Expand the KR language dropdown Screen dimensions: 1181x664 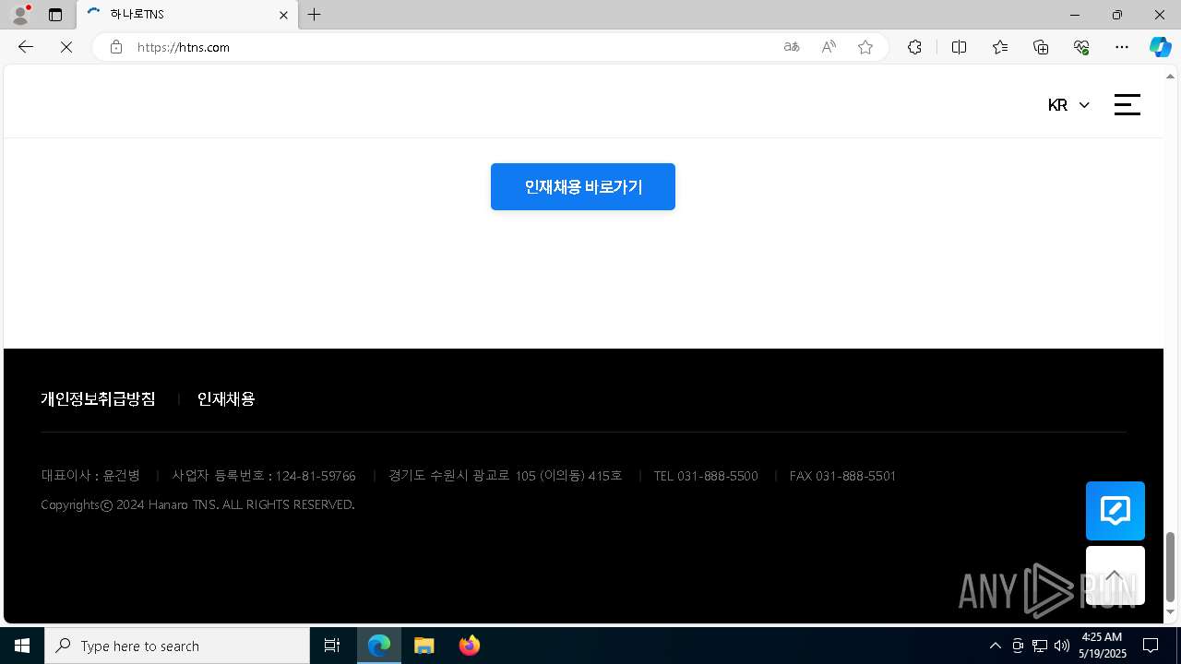click(x=1068, y=105)
